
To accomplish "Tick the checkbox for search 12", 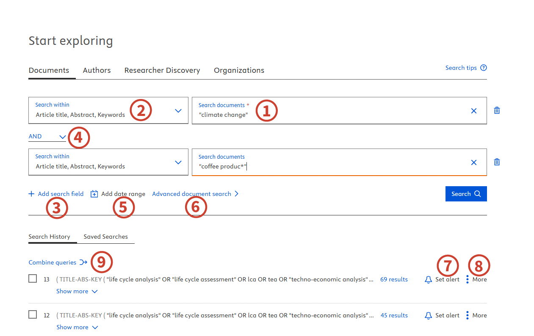I will pyautogui.click(x=33, y=314).
